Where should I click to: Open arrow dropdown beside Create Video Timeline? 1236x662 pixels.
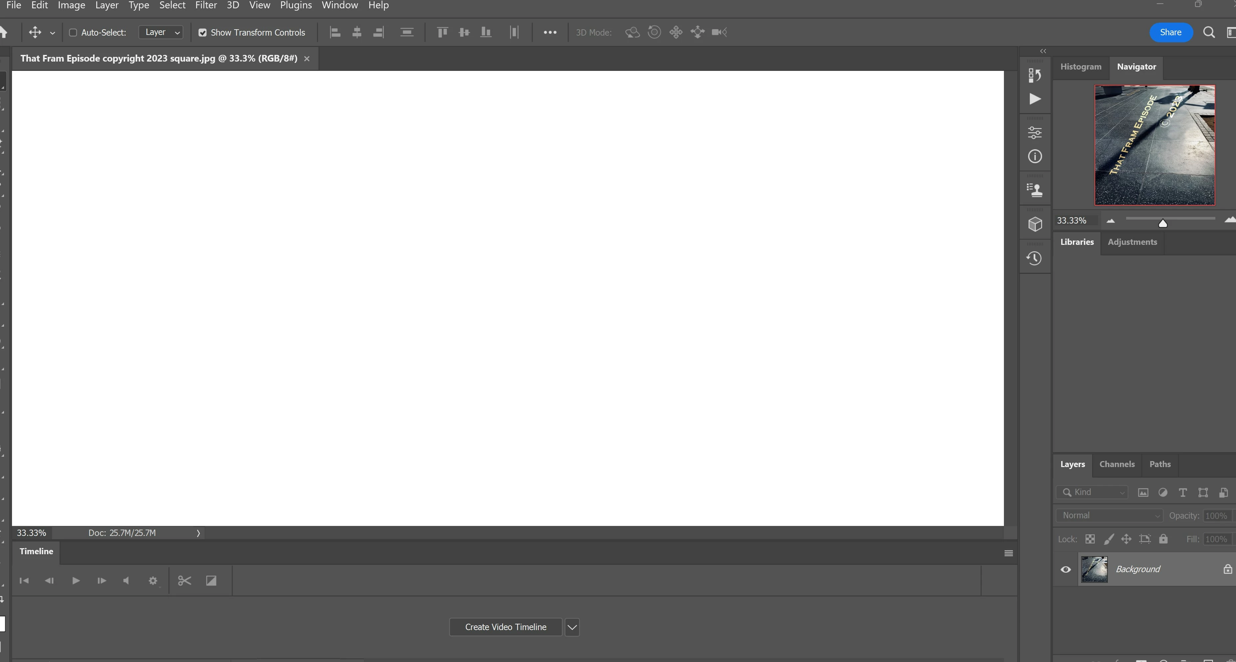click(571, 627)
